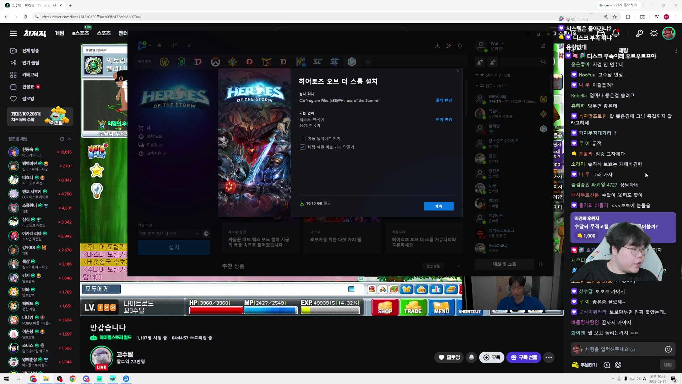Select the Home tab in Battle.net

[159, 46]
